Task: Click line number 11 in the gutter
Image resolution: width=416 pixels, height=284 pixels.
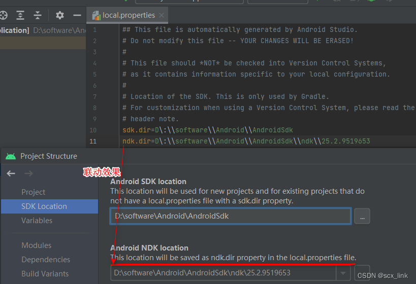Action: point(93,141)
